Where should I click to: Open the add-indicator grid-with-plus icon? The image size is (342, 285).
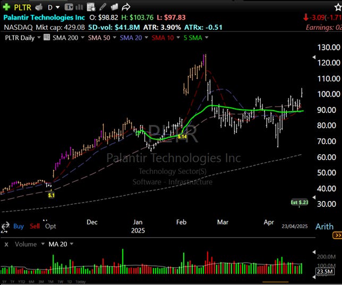pos(91,7)
